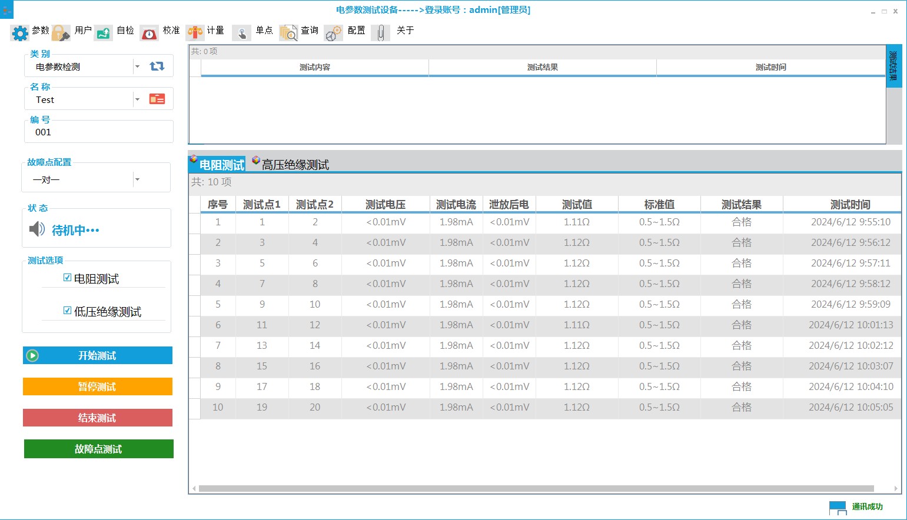Screen dimensions: 907x520
Task: Select the 1.98mA cell in row 9
Action: [456, 386]
